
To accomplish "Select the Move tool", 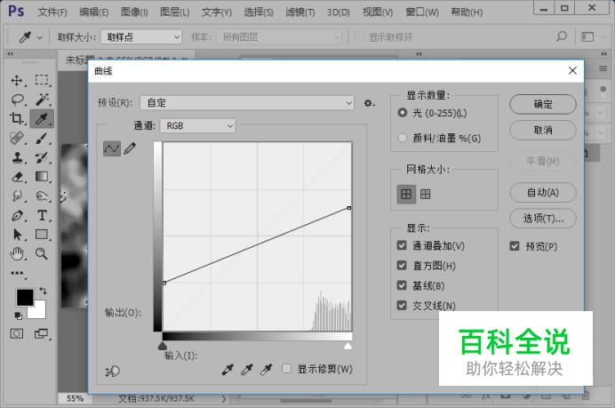I will [x=17, y=80].
